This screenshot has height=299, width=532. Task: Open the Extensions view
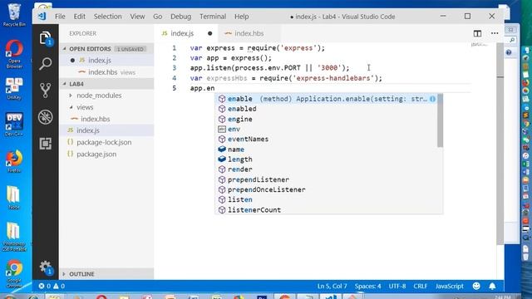45,144
